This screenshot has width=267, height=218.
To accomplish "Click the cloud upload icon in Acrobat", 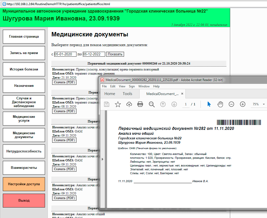I will coord(129,104).
